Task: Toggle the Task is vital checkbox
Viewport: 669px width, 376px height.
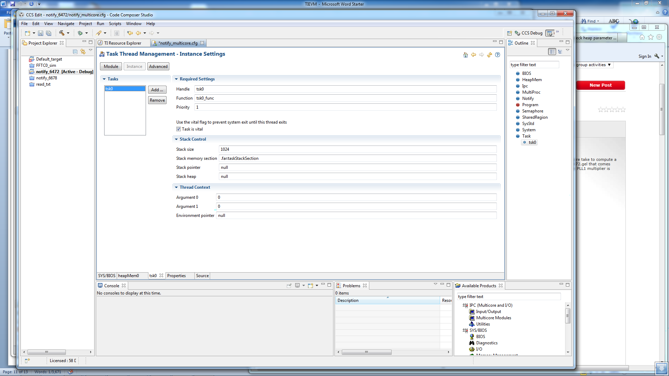Action: (178, 129)
